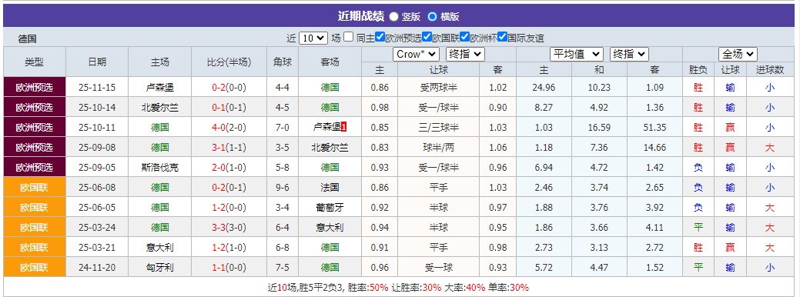Image resolution: width=800 pixels, height=297 pixels.
Task: Click the handicap 三/三球半
Action: tap(438, 127)
